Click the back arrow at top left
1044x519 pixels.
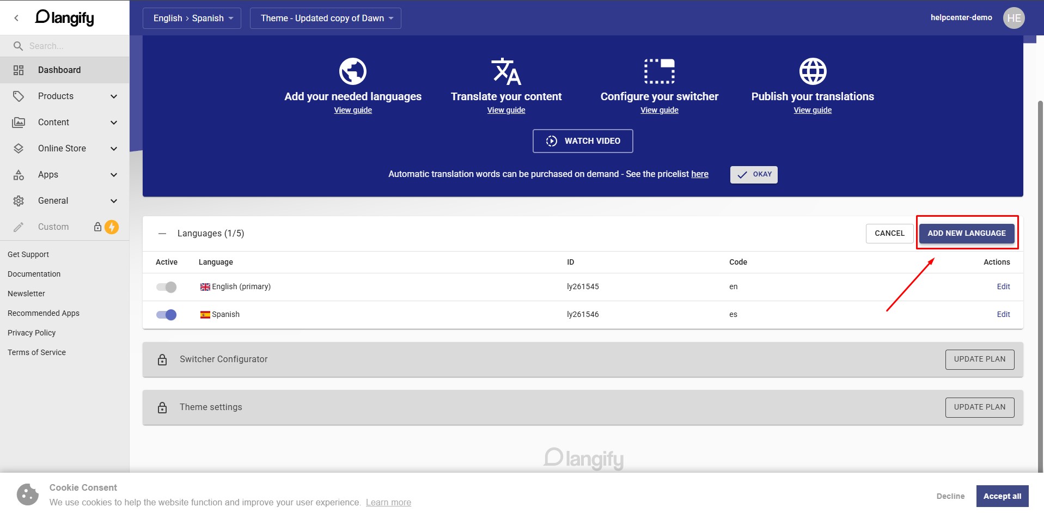pos(16,17)
